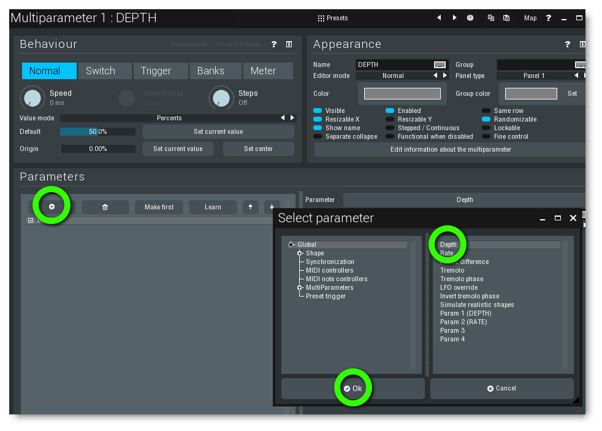Go to next preset arrow in title bar
The height and width of the screenshot is (431, 602).
point(455,18)
